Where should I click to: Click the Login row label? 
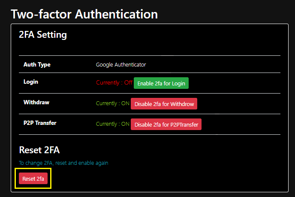(x=31, y=82)
